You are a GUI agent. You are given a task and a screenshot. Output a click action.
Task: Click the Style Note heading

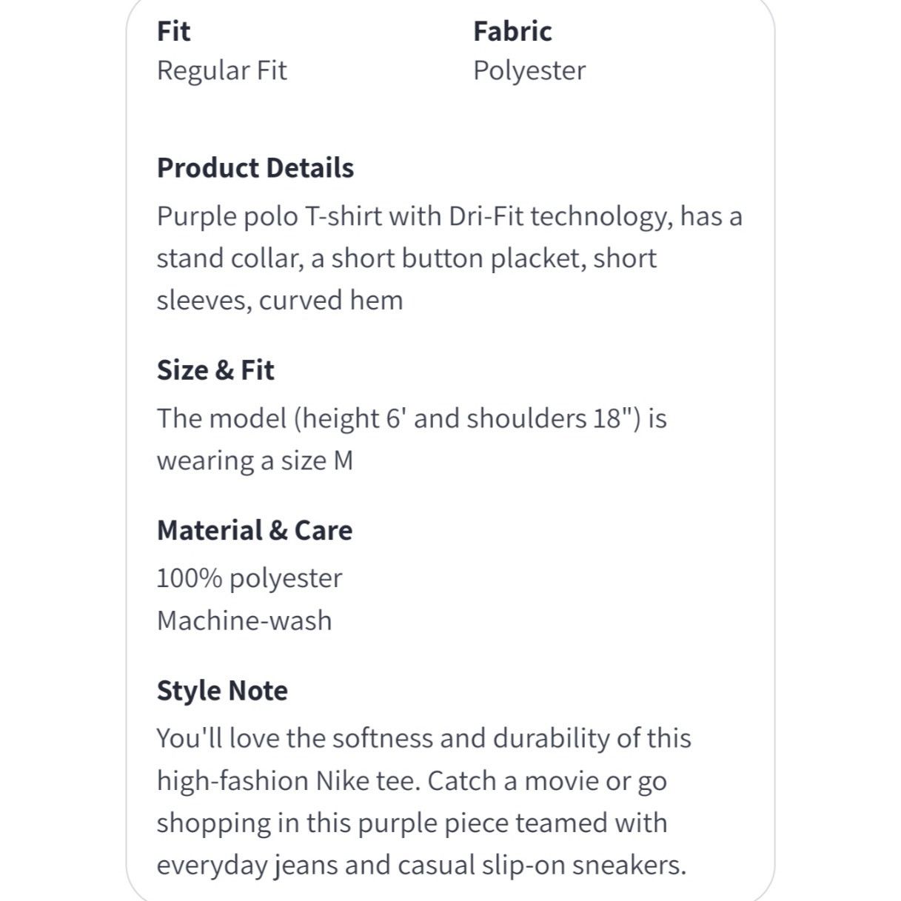(222, 691)
